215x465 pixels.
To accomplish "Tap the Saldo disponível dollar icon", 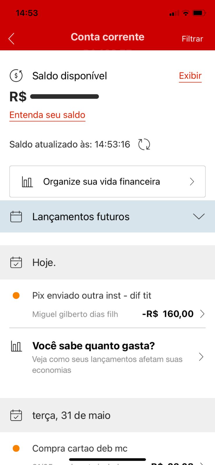I will [16, 76].
